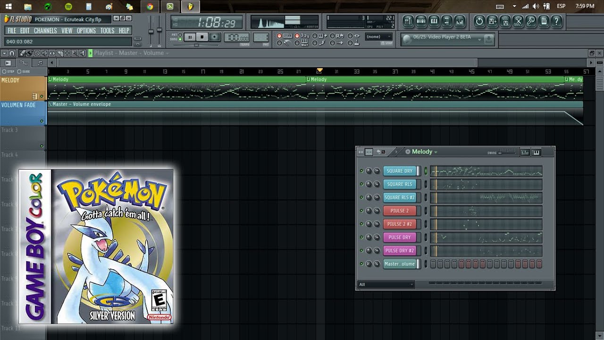
Task: Open keyboard editor icon in Melody window
Action: click(537, 152)
